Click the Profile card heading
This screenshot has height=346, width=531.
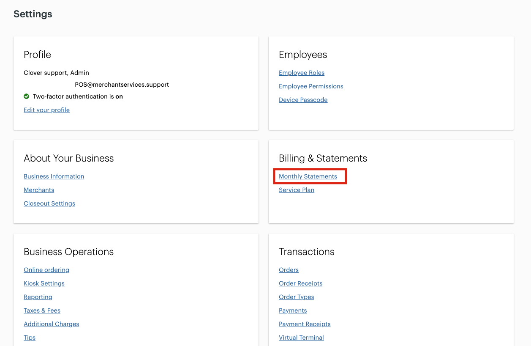click(x=37, y=55)
